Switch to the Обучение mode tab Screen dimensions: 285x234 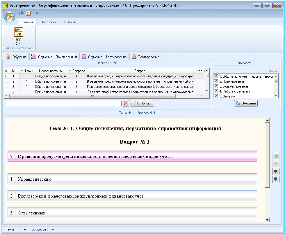[x=17, y=57]
